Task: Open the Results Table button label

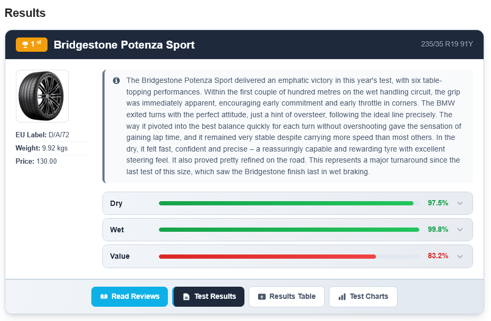Action: (x=292, y=296)
